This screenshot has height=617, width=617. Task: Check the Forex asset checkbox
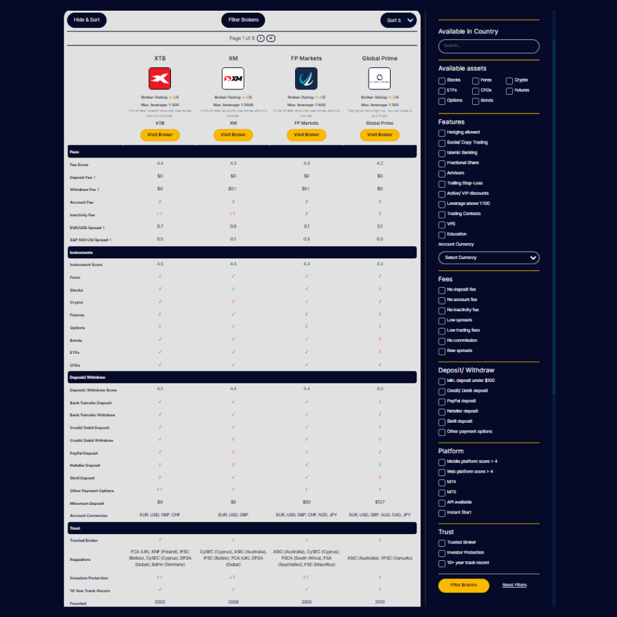tap(475, 81)
